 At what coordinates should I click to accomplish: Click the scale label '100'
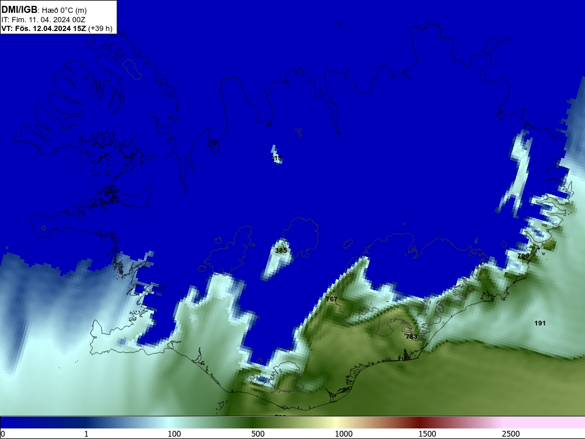pyautogui.click(x=174, y=434)
